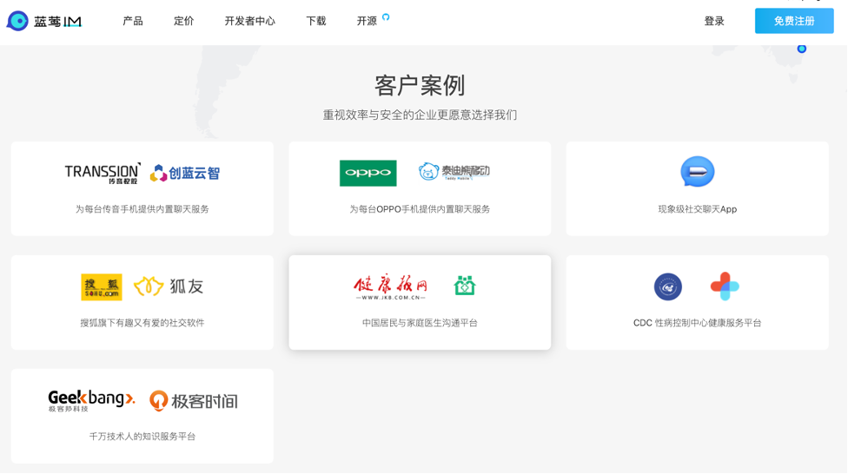The width and height of the screenshot is (848, 474).
Task: Open the 定价 page
Action: point(183,21)
